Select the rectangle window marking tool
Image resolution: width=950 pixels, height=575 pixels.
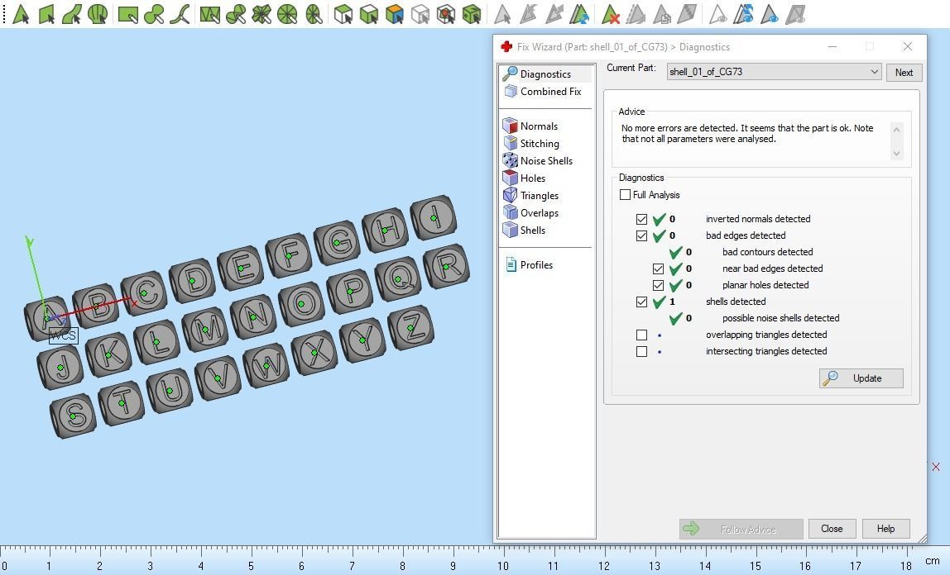click(128, 14)
